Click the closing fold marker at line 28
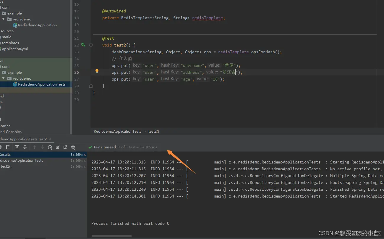Viewport: 384px width, 239px height. [91, 86]
